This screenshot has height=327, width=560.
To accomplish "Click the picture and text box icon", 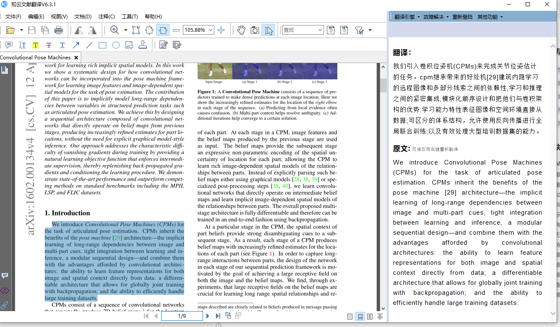I will [129, 45].
